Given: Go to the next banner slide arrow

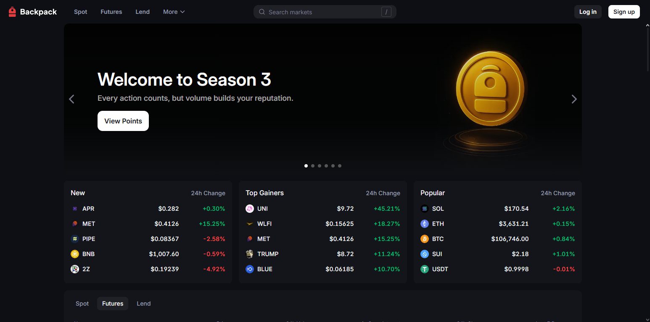Looking at the screenshot, I should coord(574,99).
